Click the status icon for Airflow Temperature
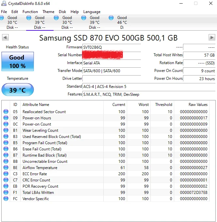Screen dimensions: 217x222 tap(6, 167)
